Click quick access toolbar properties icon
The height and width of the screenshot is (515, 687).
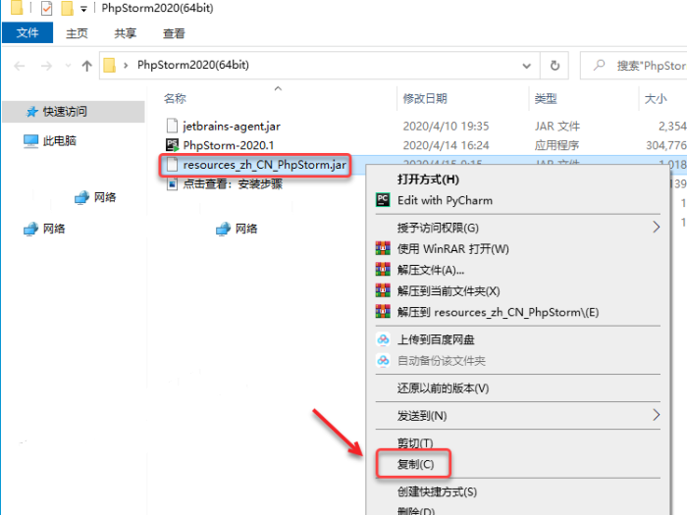(46, 8)
